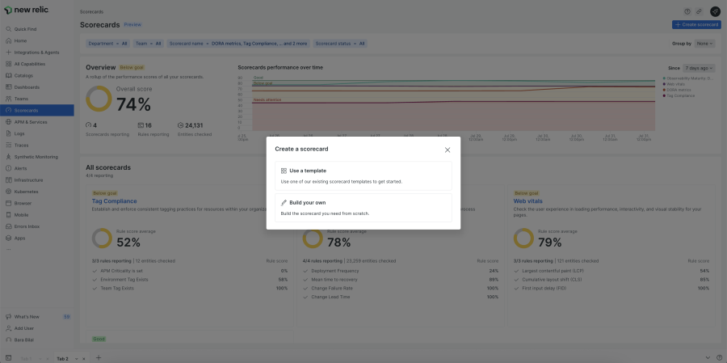Copy page permalink with link icon
The width and height of the screenshot is (727, 363).
699,11
